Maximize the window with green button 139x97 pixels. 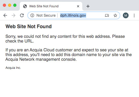point(15,5)
